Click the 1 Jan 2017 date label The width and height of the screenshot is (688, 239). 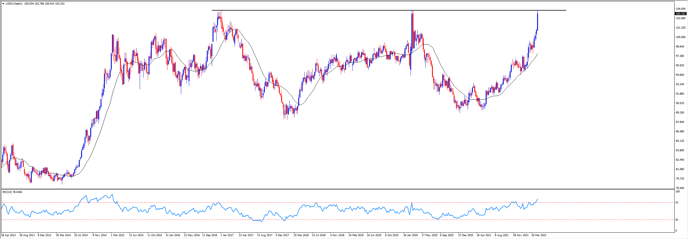click(227, 235)
